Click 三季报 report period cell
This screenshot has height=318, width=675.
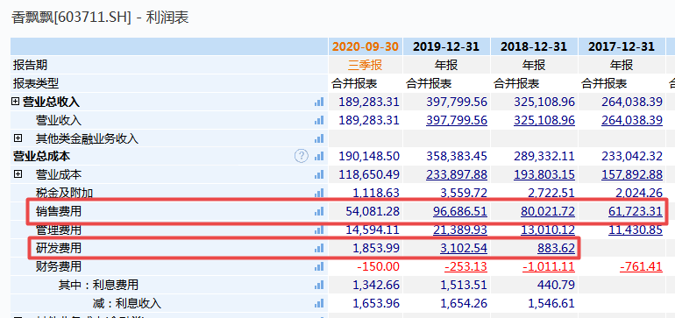(365, 66)
